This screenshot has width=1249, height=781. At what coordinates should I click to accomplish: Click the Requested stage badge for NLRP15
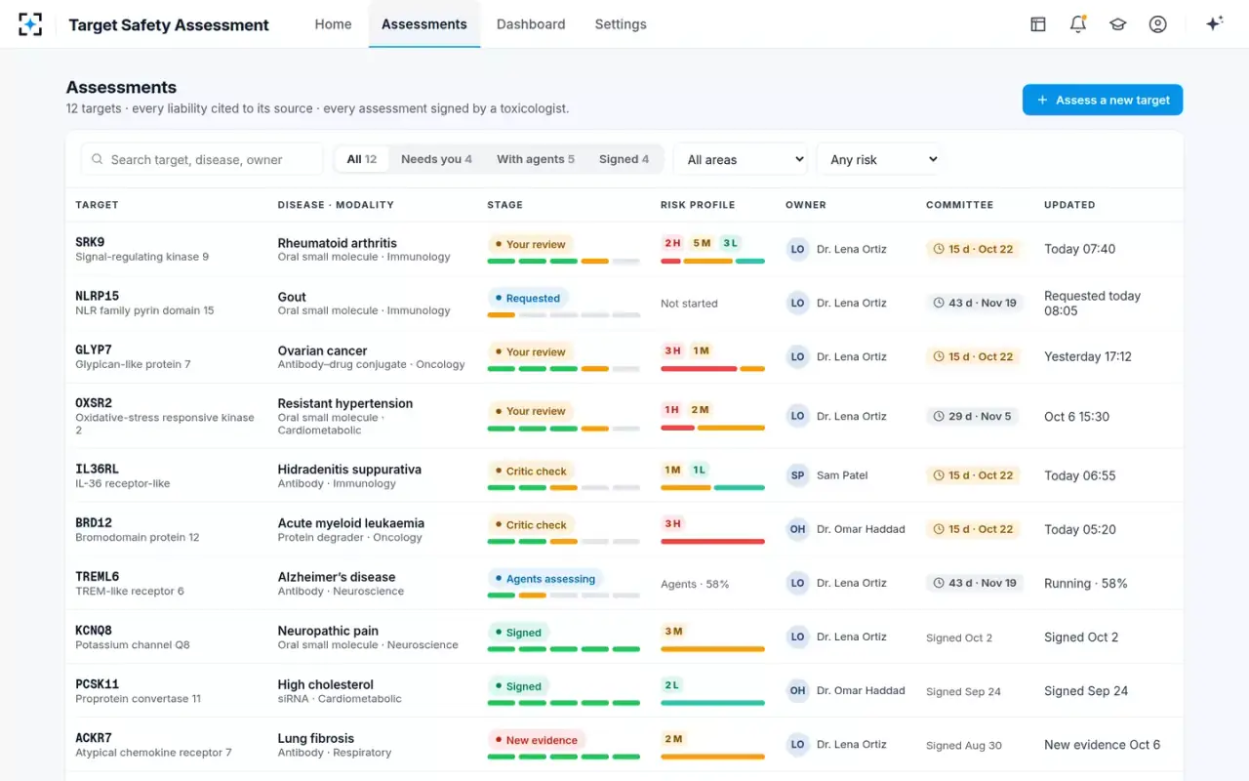click(x=527, y=298)
